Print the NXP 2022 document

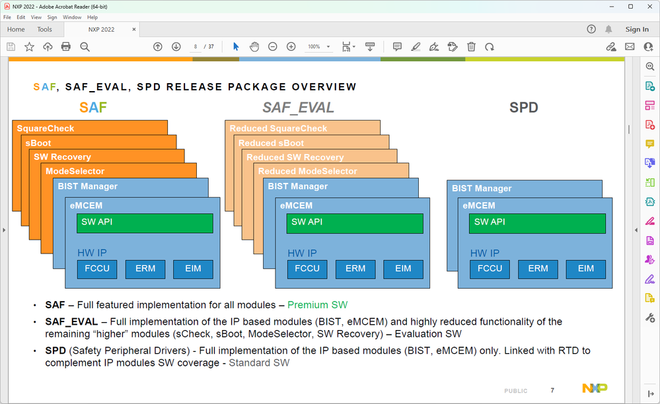pyautogui.click(x=65, y=46)
